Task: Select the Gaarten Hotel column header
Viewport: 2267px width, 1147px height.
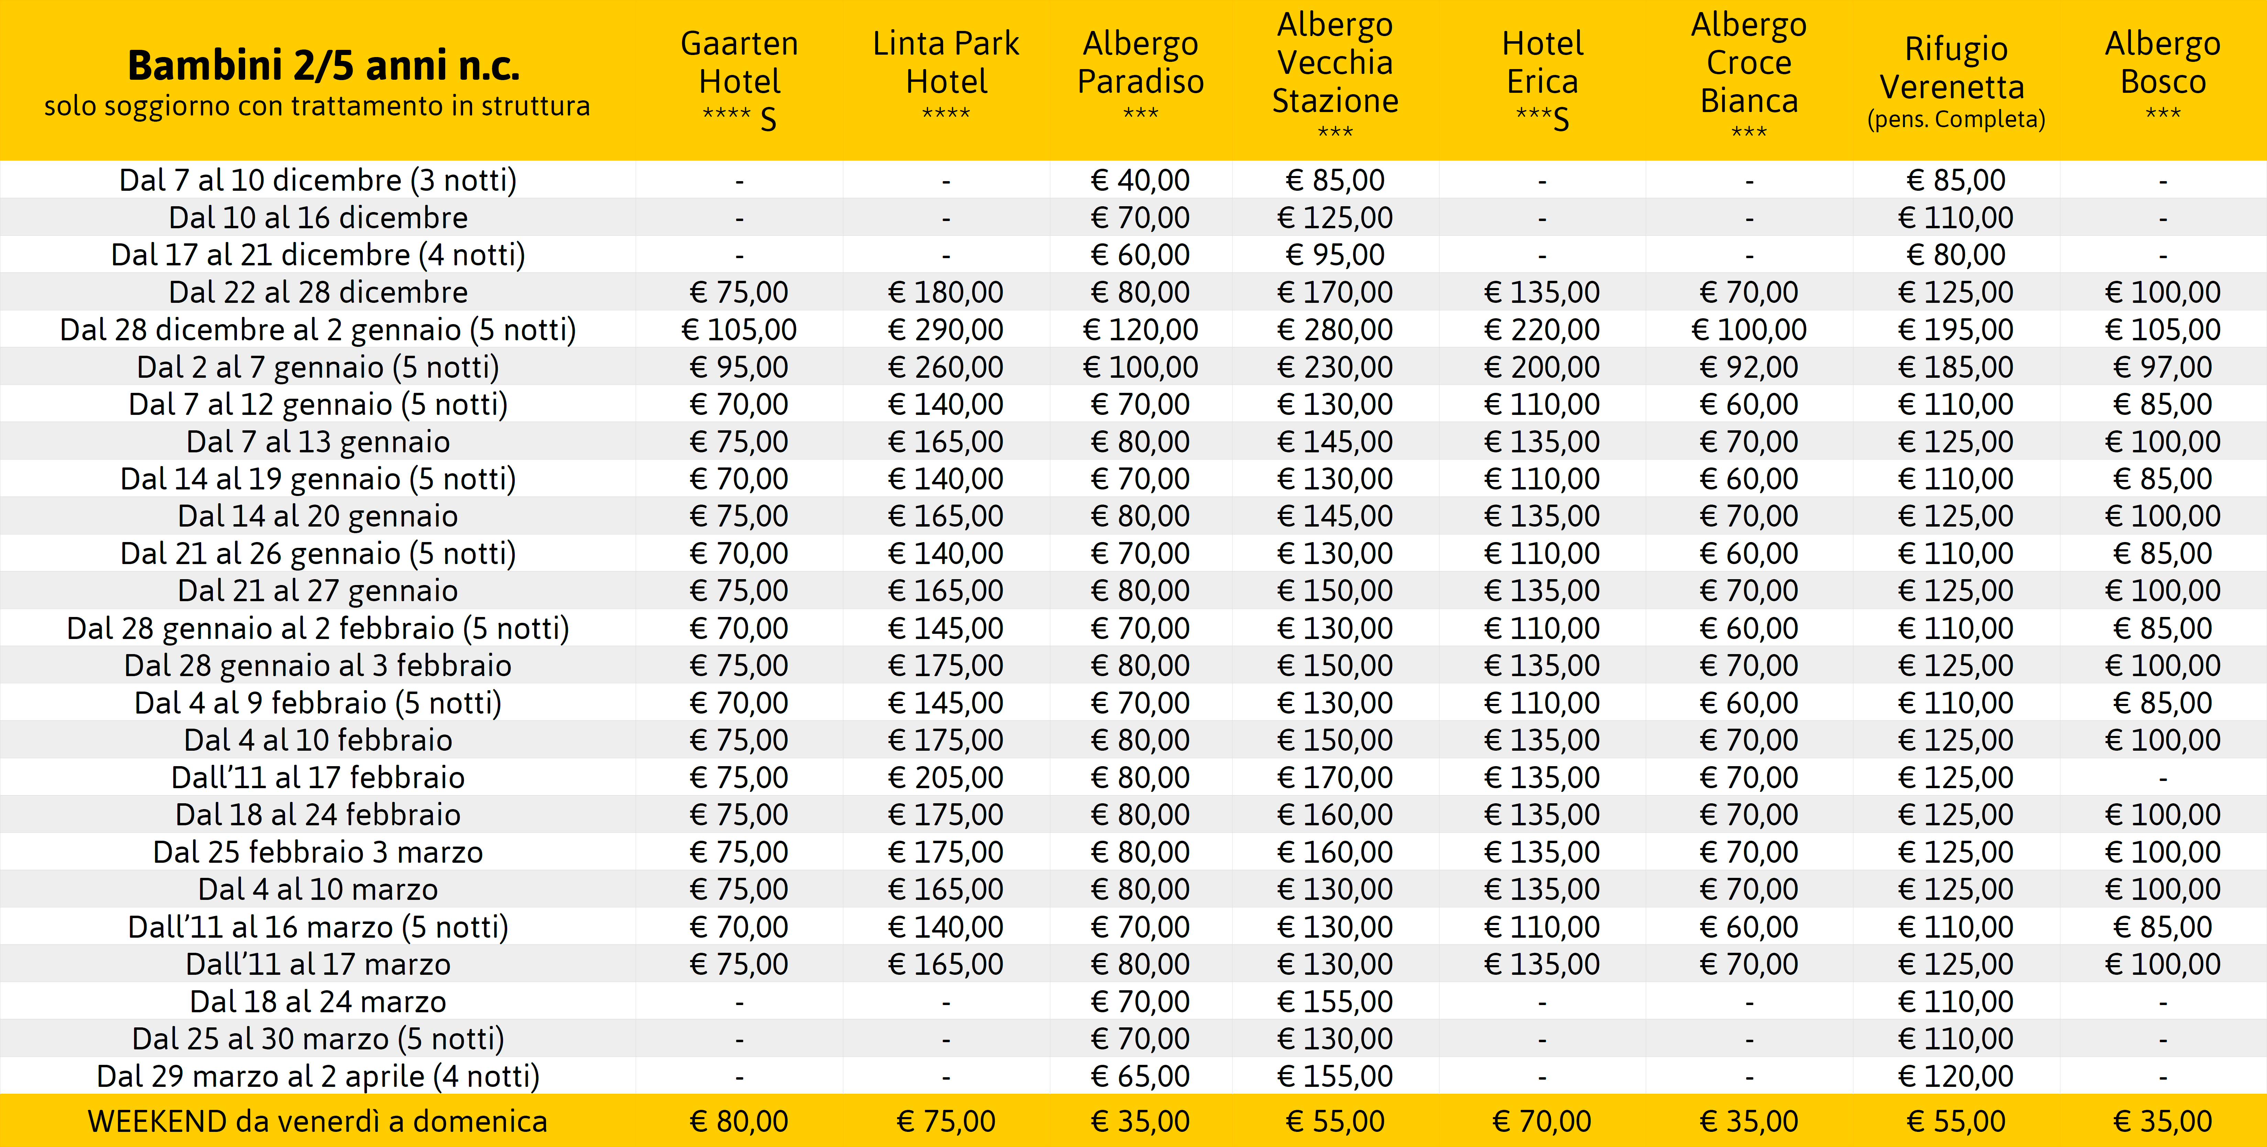Action: [739, 80]
